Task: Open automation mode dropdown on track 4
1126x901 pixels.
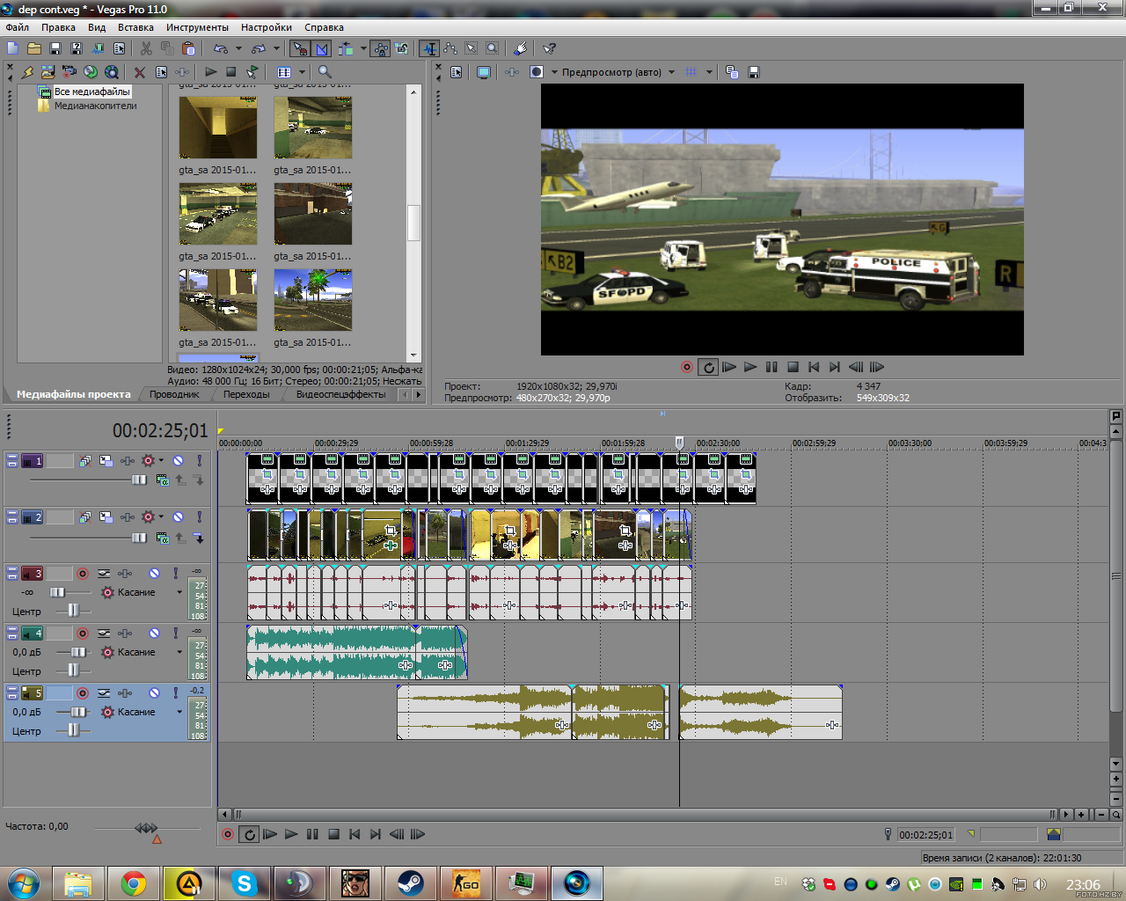Action: [x=179, y=652]
